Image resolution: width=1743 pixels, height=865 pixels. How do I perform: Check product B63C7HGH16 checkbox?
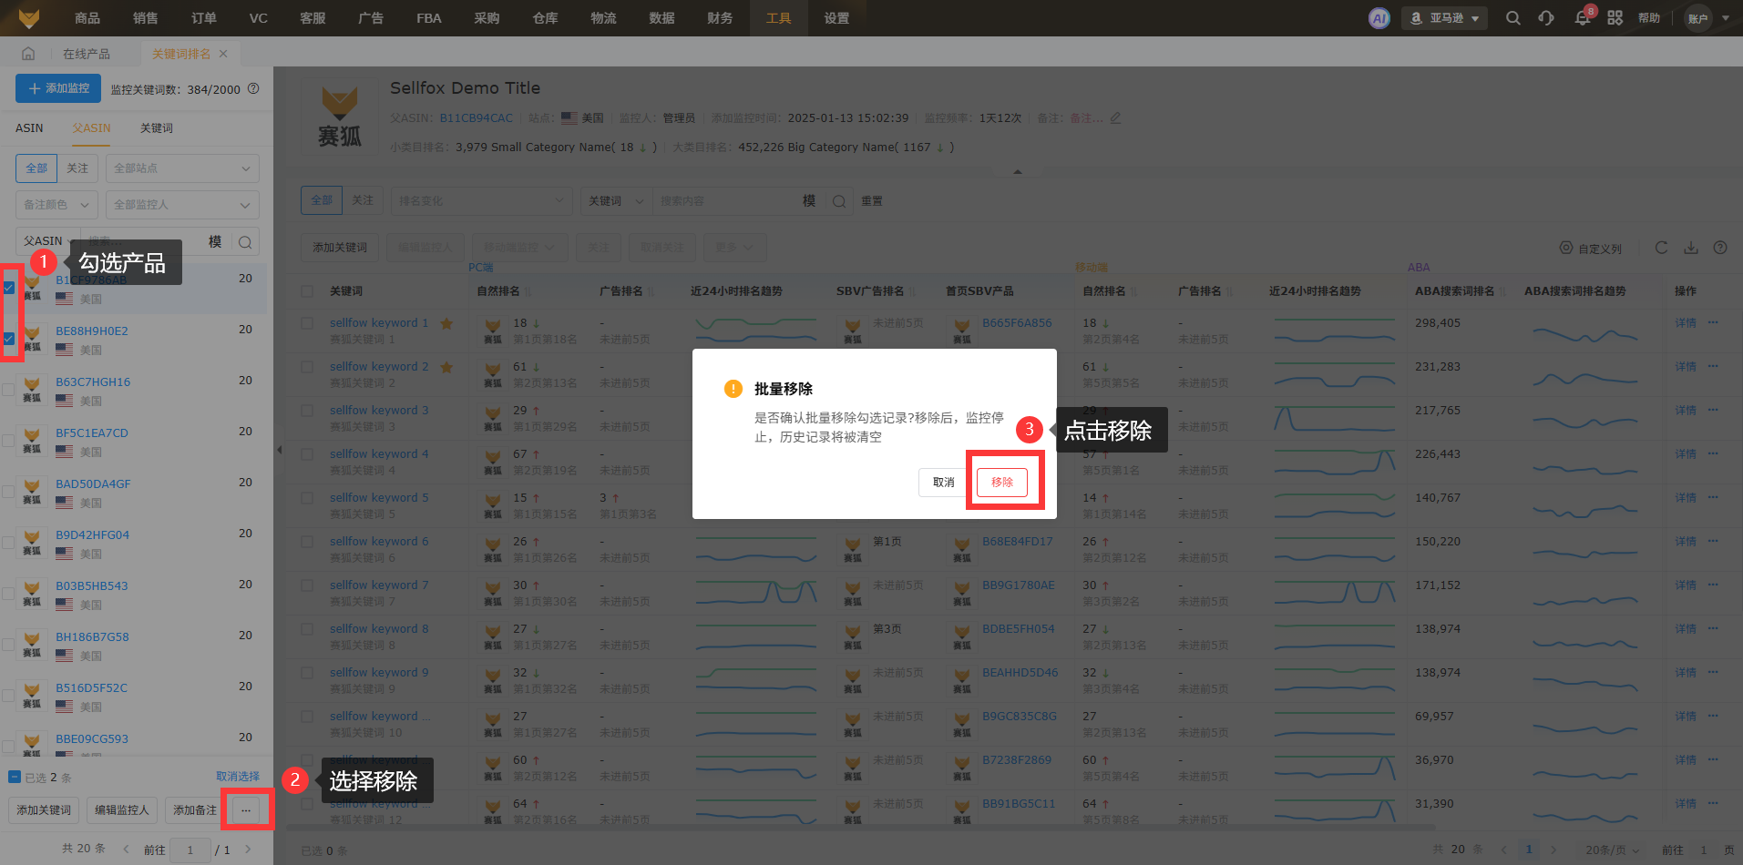[x=9, y=390]
